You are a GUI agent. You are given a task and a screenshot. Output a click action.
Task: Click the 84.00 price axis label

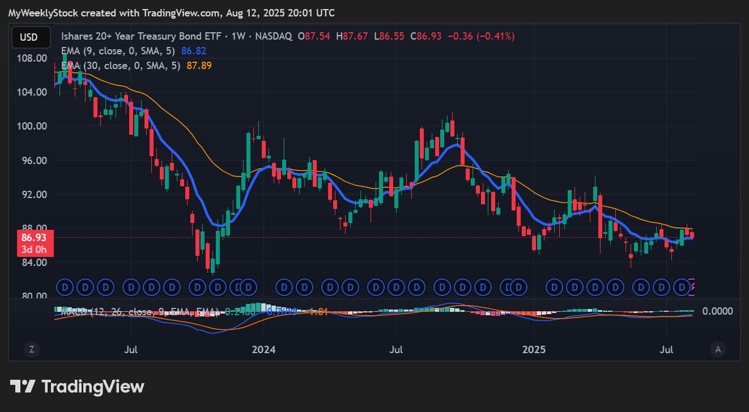35,262
